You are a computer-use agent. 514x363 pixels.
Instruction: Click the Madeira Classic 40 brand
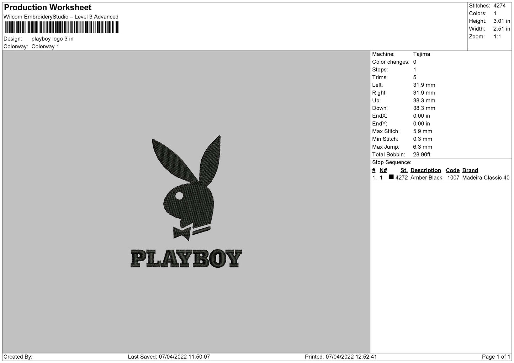point(486,178)
